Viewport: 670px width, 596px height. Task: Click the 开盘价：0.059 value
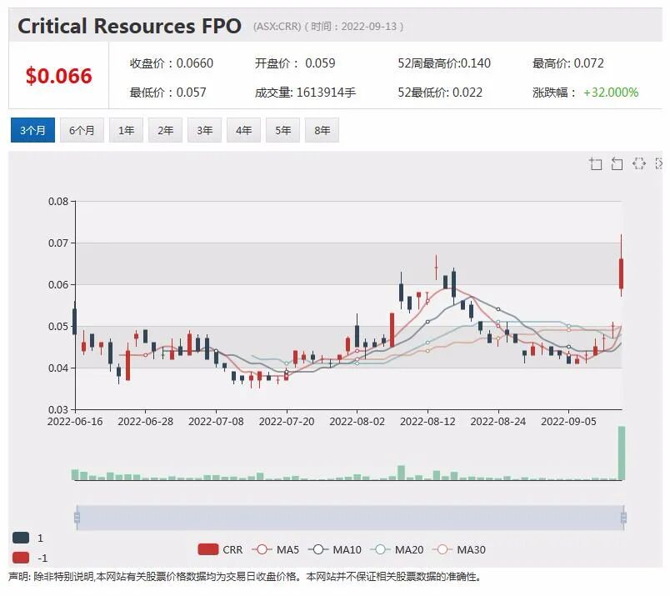[295, 63]
